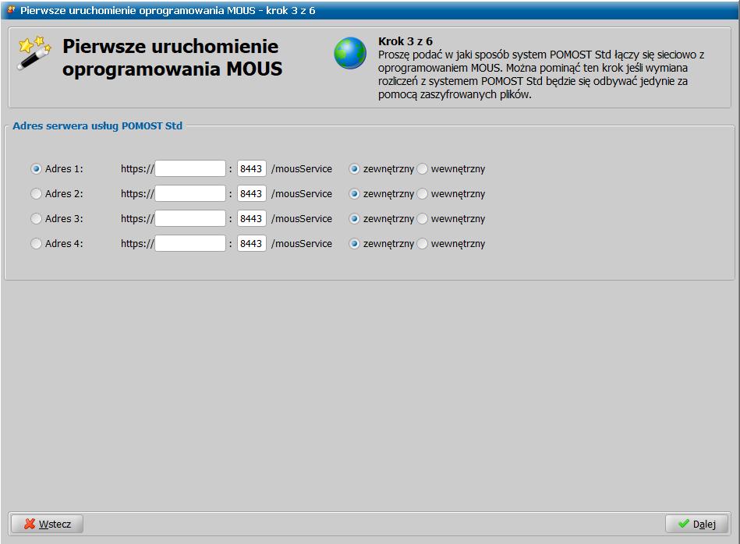This screenshot has width=740, height=544.
Task: Choose wewnętrzny for Adres 1
Action: pos(423,169)
